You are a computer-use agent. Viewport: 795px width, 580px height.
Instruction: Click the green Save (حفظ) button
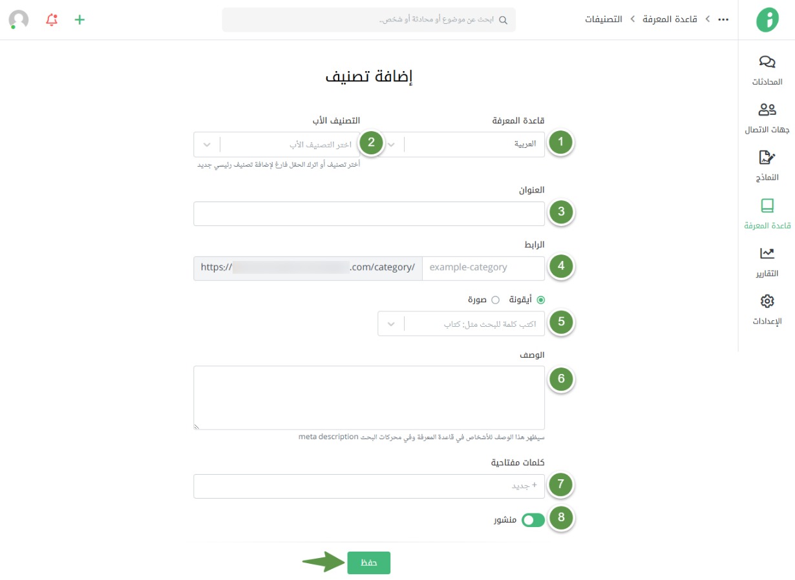(368, 563)
